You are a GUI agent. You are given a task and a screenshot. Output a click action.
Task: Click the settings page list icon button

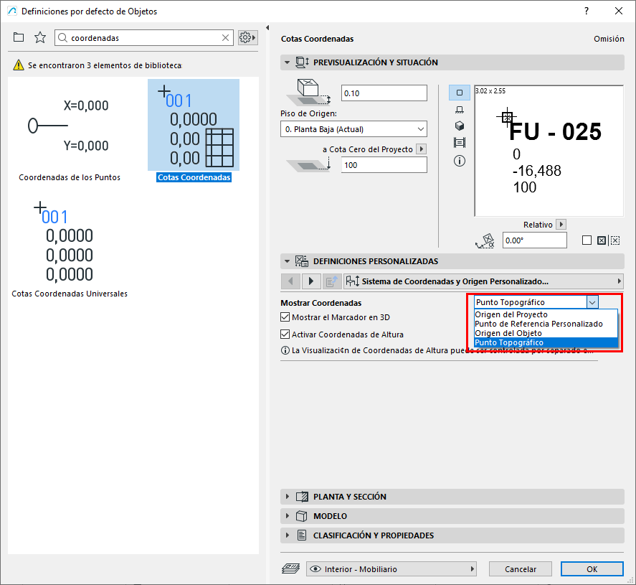click(332, 281)
